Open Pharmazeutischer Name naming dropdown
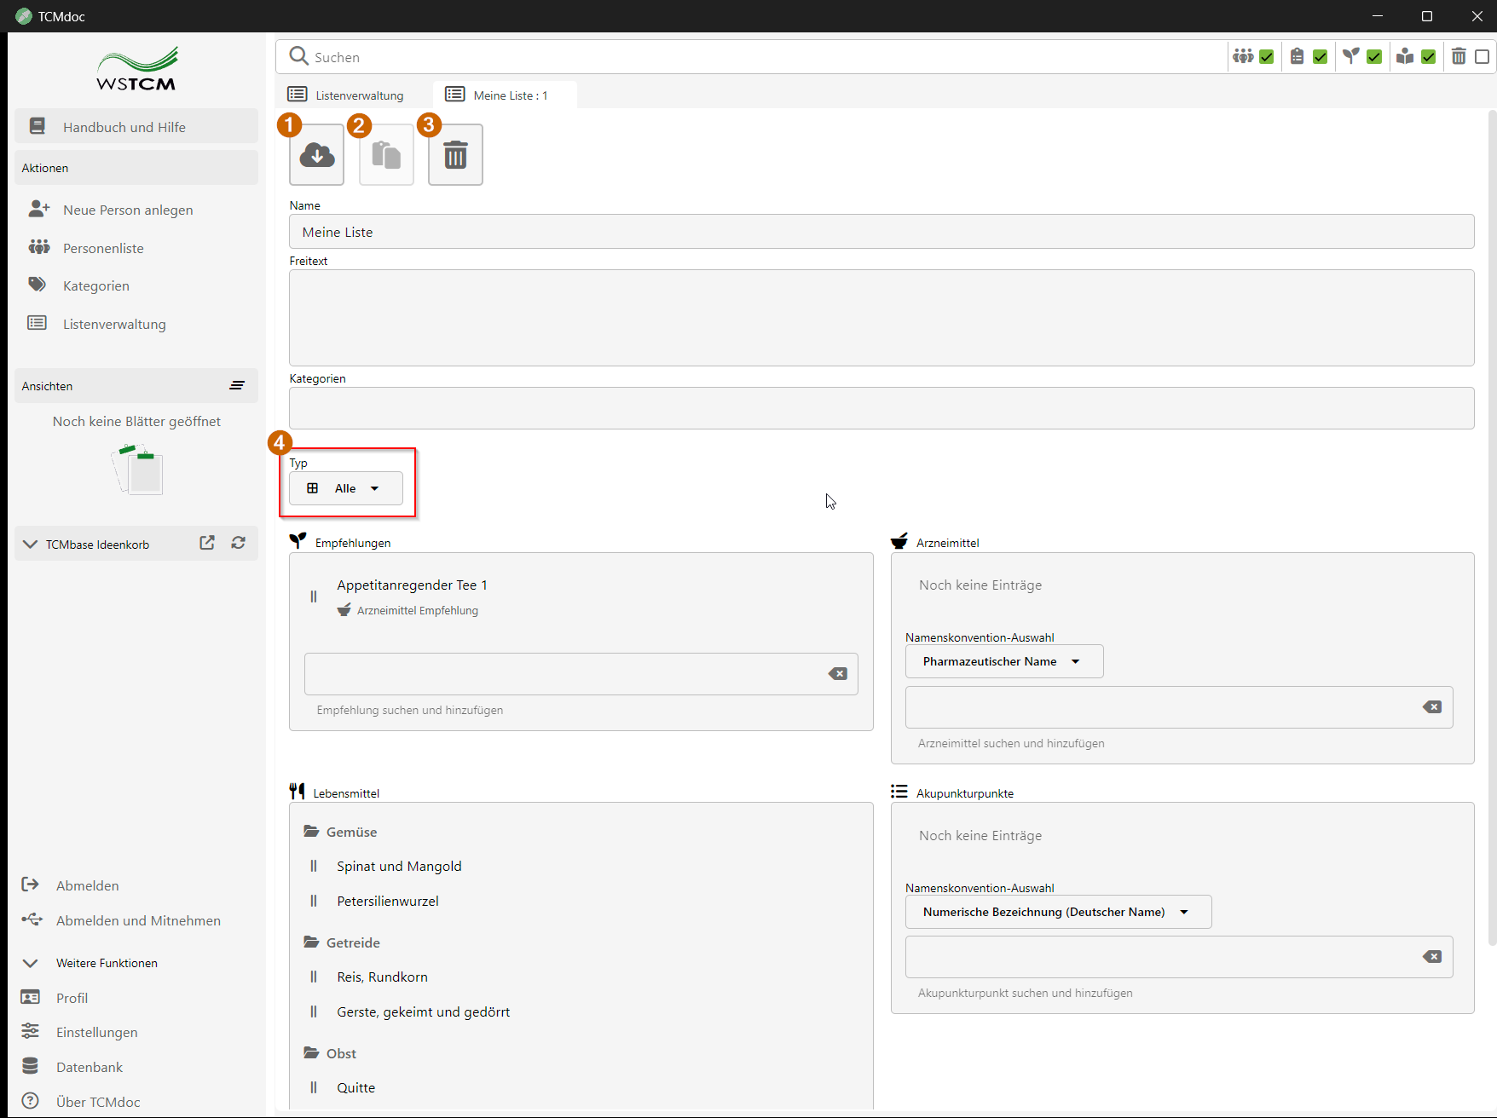1497x1118 pixels. tap(1003, 661)
